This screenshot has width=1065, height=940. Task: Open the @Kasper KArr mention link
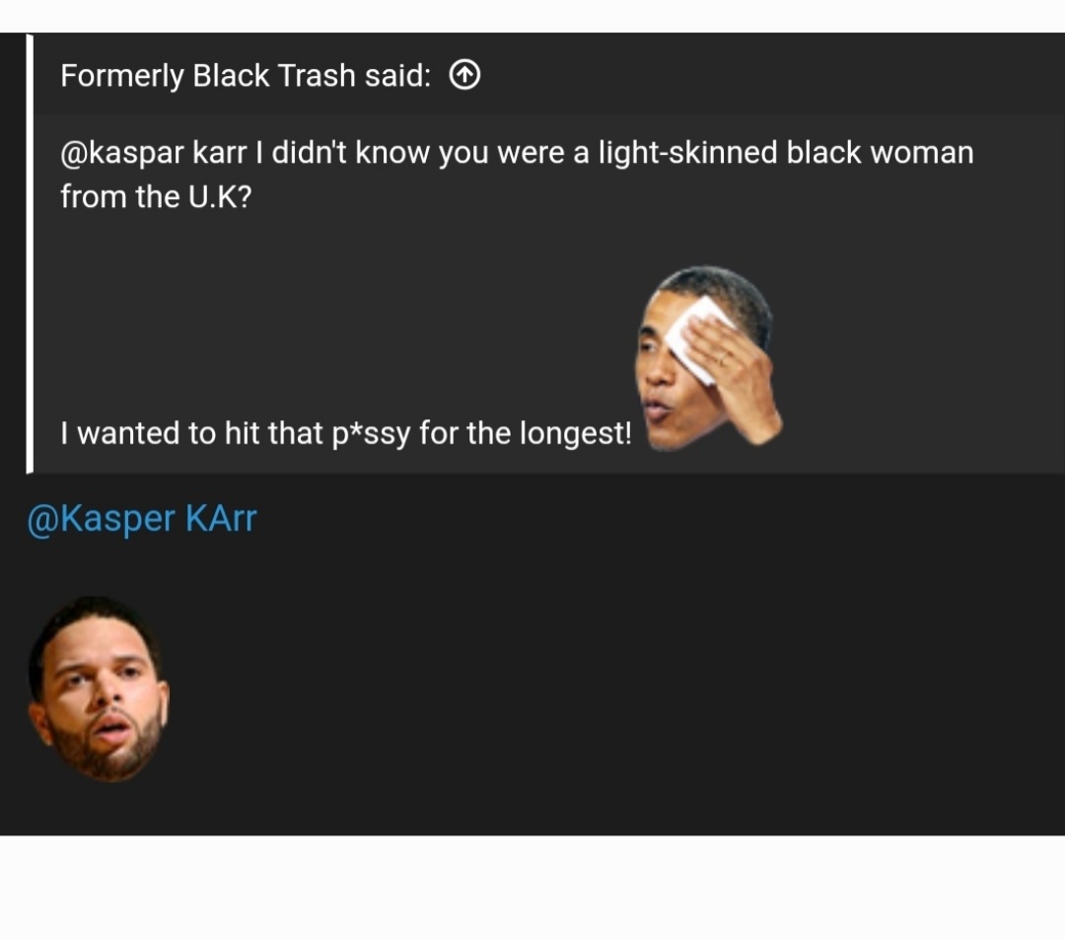142,519
